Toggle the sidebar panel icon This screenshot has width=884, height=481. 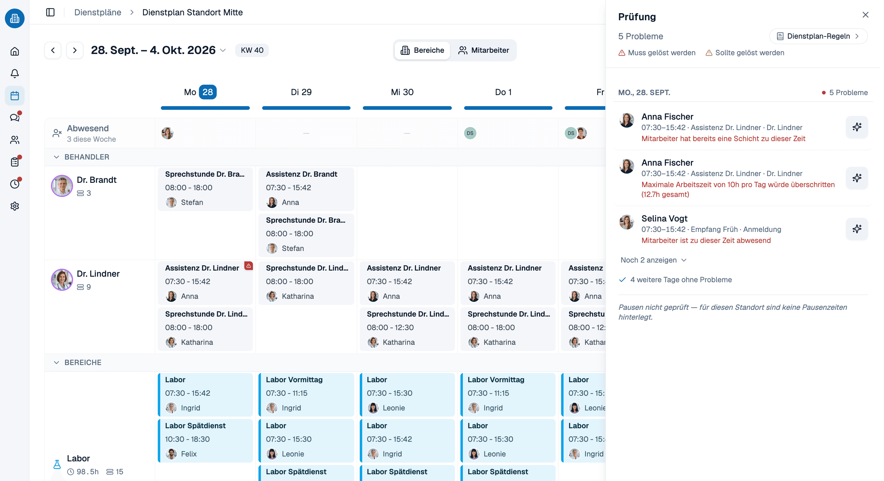(x=50, y=12)
